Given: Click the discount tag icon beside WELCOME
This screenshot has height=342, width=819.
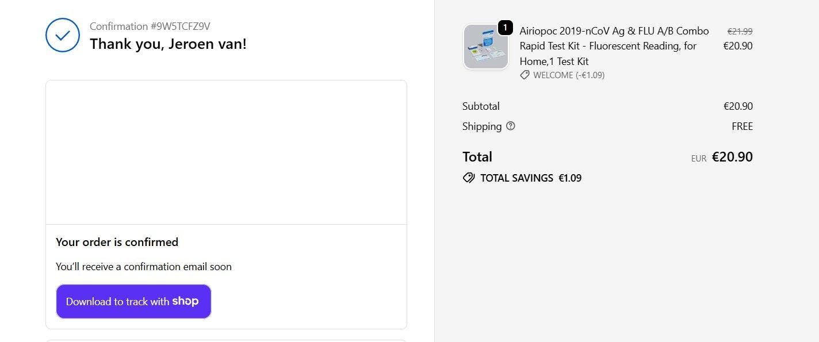Looking at the screenshot, I should pyautogui.click(x=525, y=75).
